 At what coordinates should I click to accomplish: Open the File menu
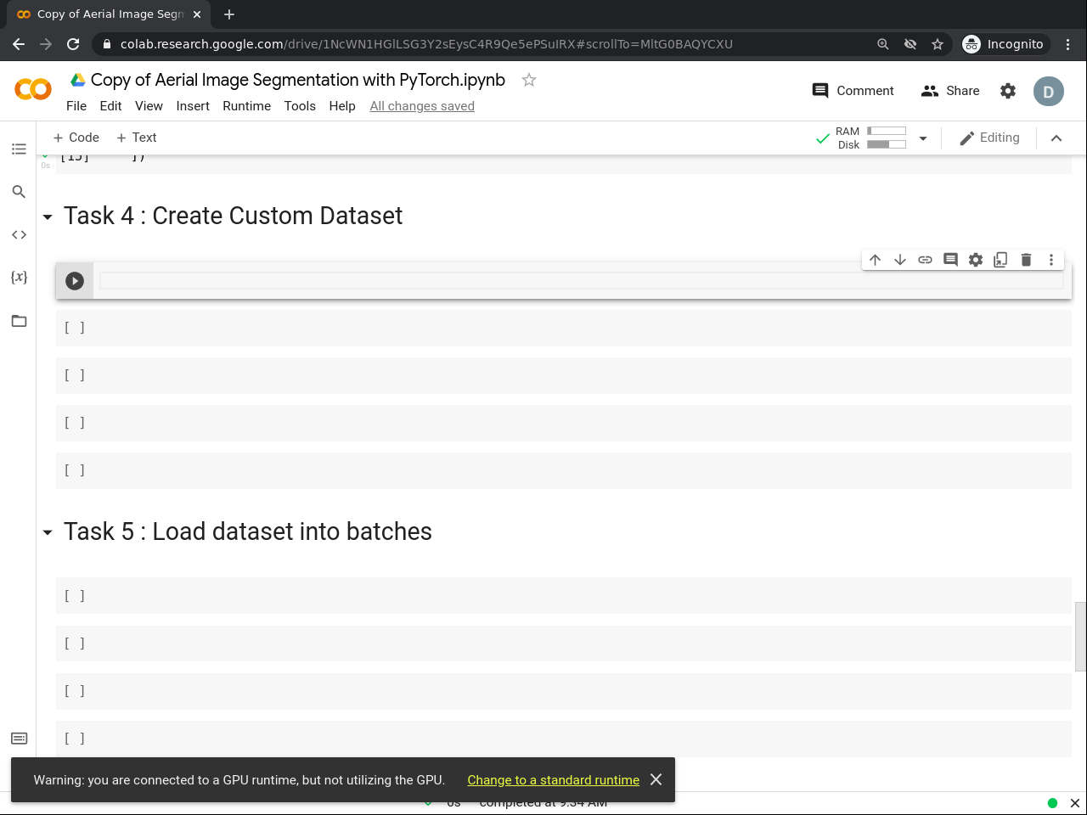click(x=76, y=106)
